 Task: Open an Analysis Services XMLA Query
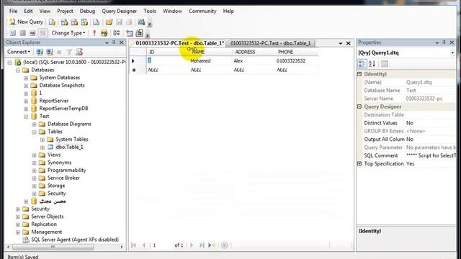(84, 22)
